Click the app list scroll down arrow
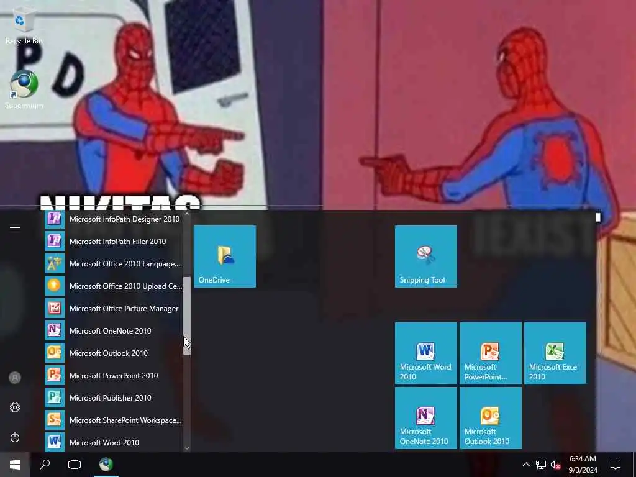Viewport: 636px width, 477px height. pos(186,448)
